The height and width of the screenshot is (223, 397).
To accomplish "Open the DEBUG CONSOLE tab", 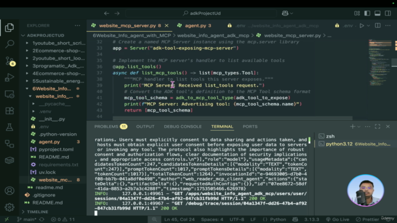I will click(183, 126).
